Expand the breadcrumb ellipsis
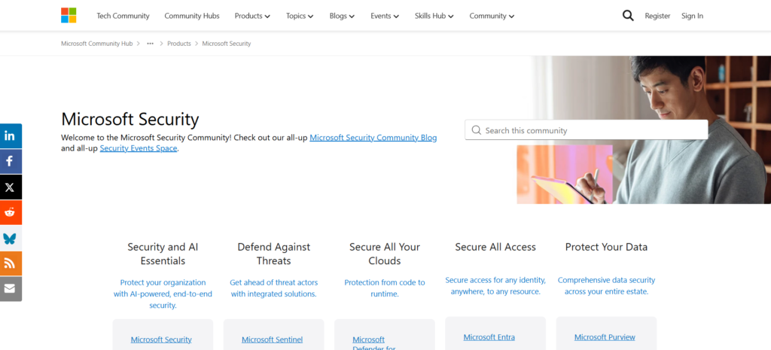Viewport: 771px width, 350px height. click(150, 44)
